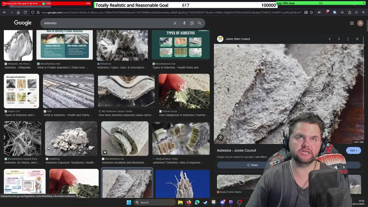Open the Firefox extensions puzzle icon
Viewport: 368px width, 207px height.
(x=350, y=12)
